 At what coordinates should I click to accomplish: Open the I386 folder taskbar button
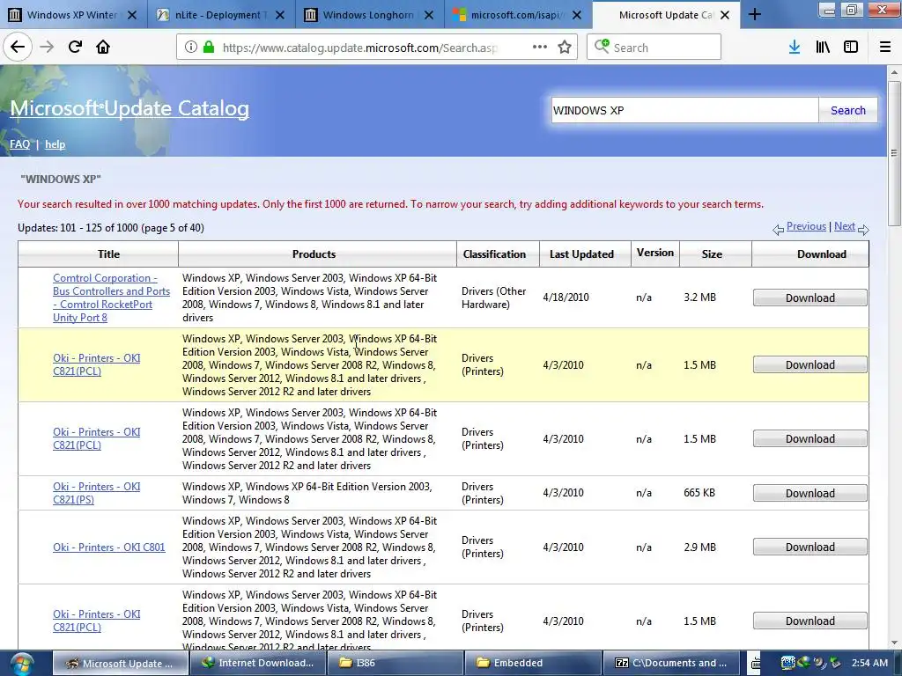395,664
